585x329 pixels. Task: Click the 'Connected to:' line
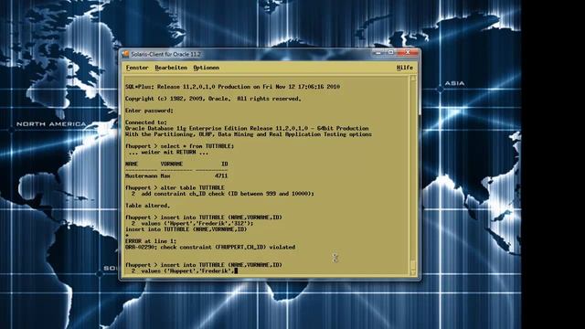pos(146,122)
